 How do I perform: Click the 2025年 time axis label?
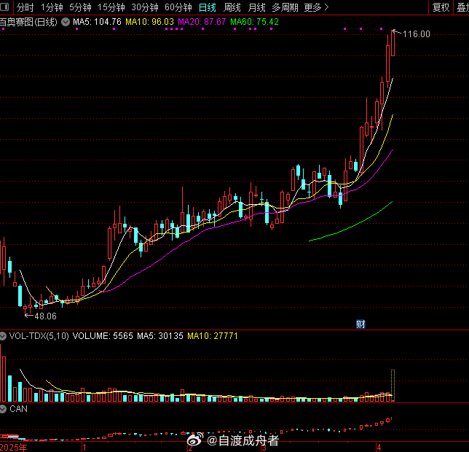pyautogui.click(x=14, y=448)
